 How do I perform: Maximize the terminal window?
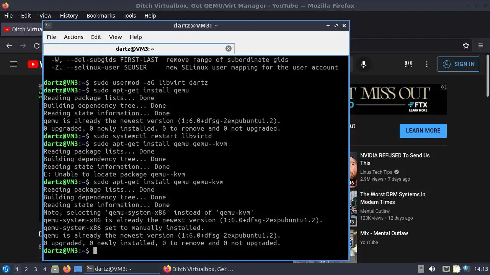[x=336, y=26]
